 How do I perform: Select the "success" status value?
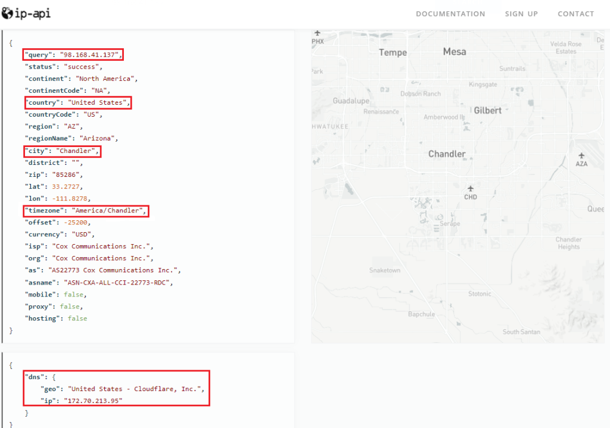click(x=81, y=67)
